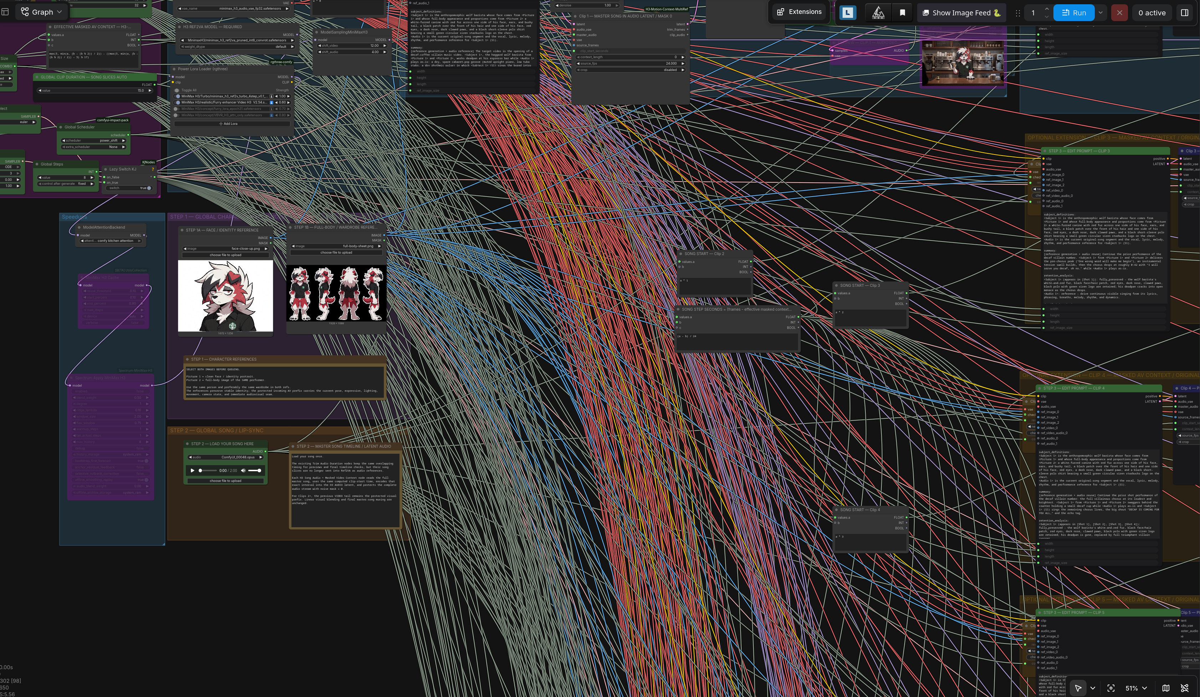Adjust the audio volume slider
This screenshot has height=697, width=1200.
coord(255,470)
